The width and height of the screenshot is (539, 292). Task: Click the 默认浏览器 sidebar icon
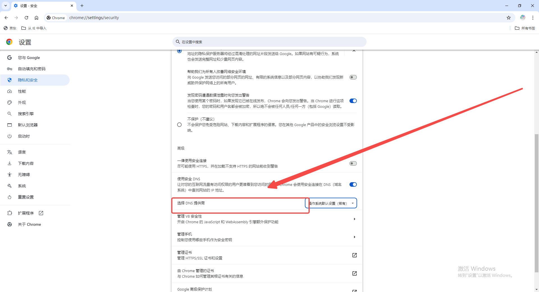(10, 125)
